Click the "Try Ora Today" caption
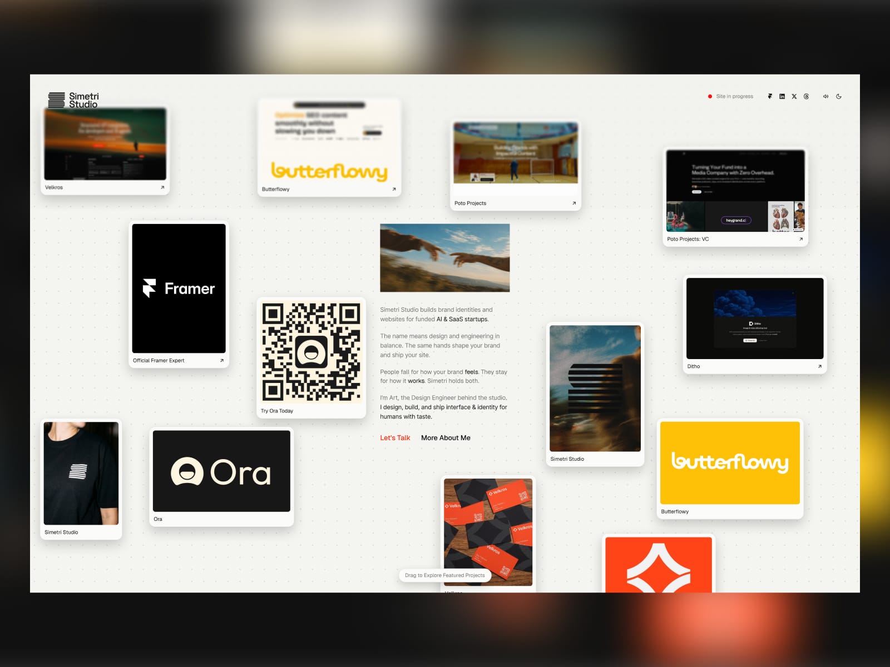Screen dimensions: 890x667 277,411
